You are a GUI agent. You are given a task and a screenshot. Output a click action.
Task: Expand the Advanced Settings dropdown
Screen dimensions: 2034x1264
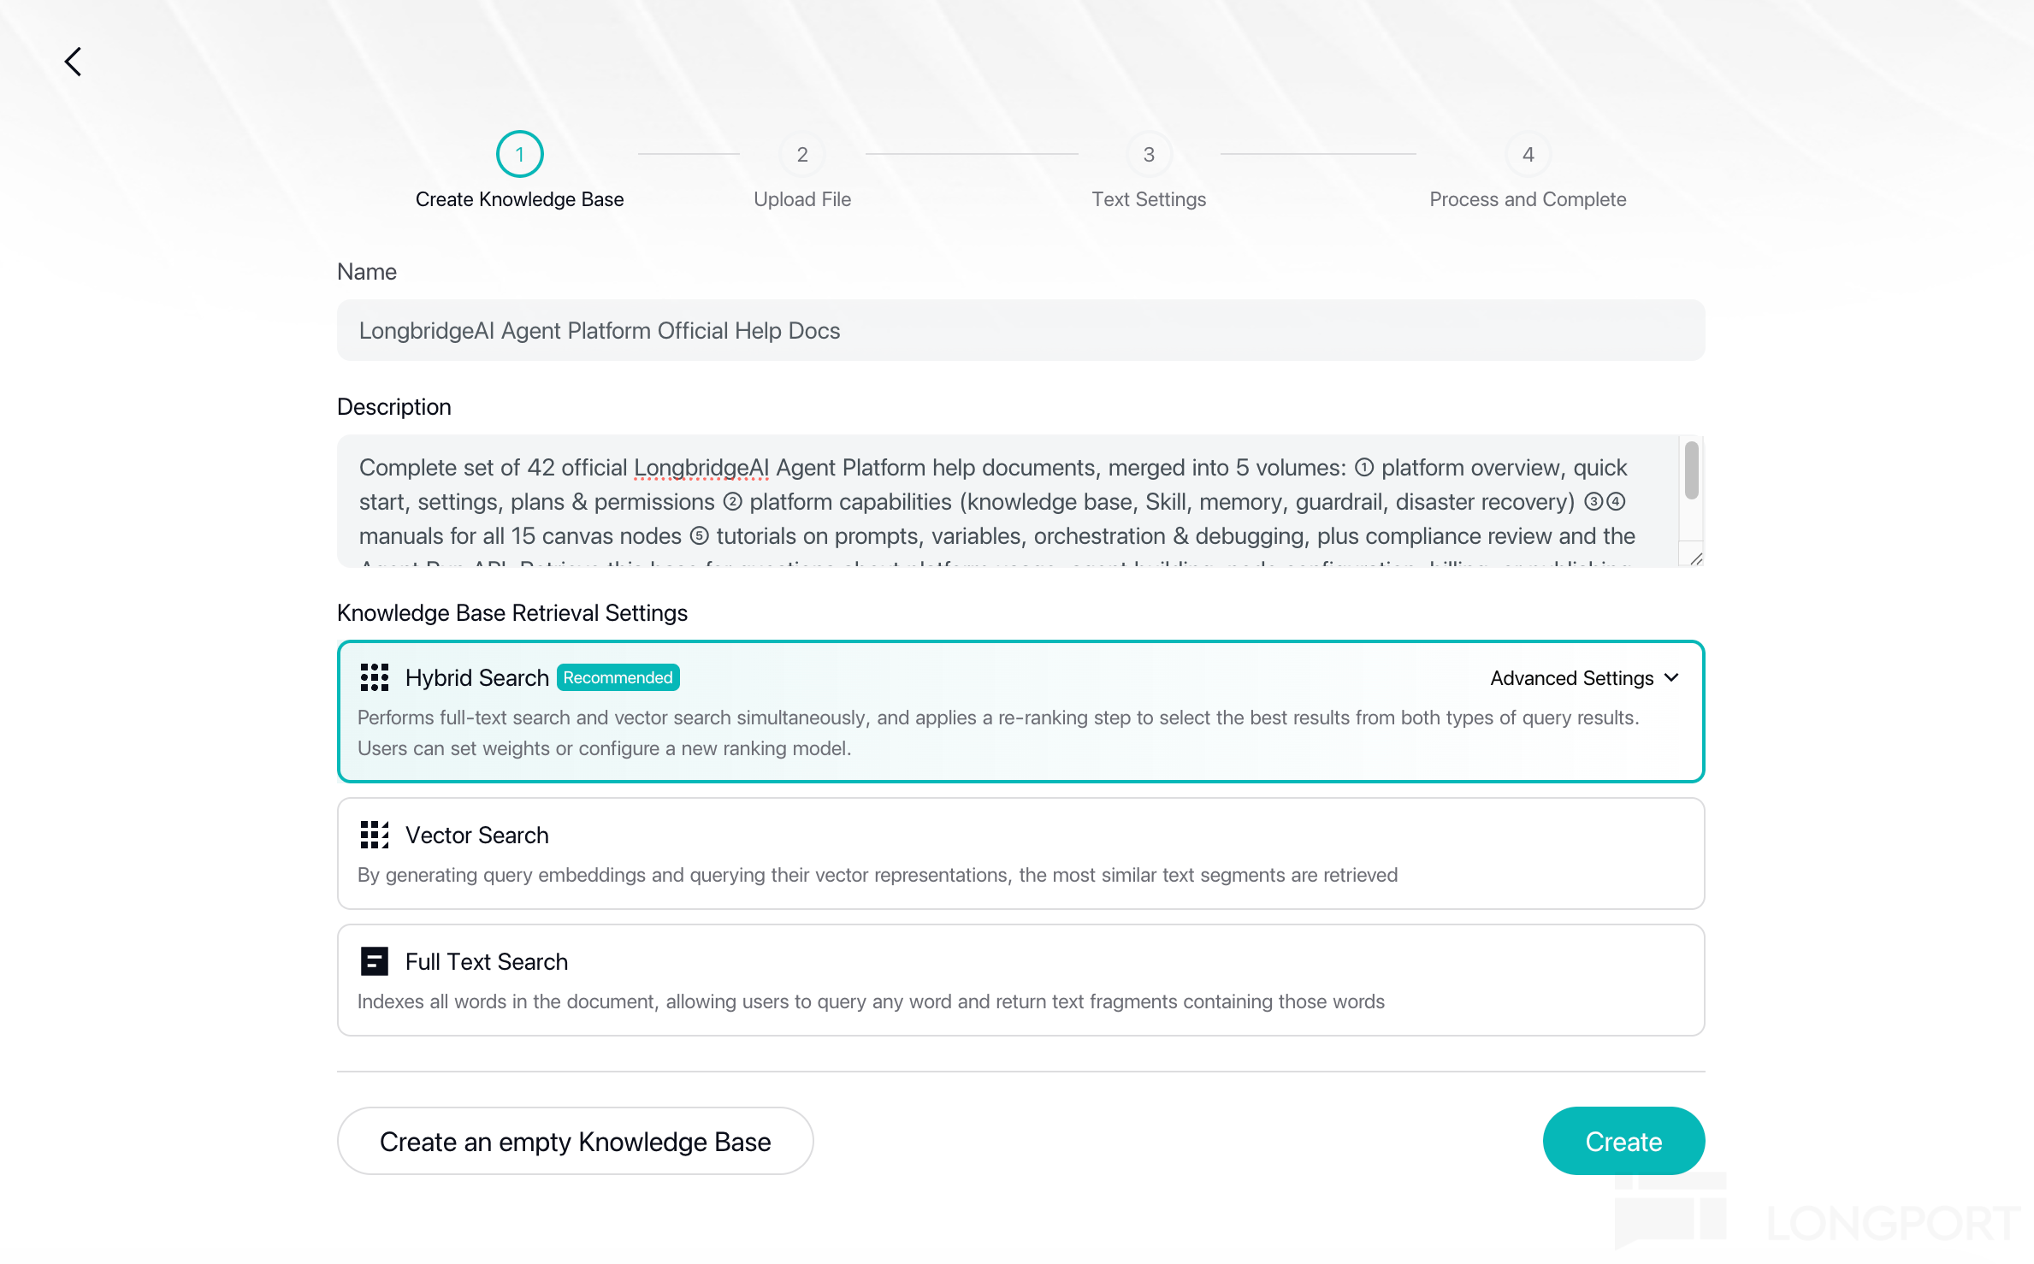coord(1584,678)
